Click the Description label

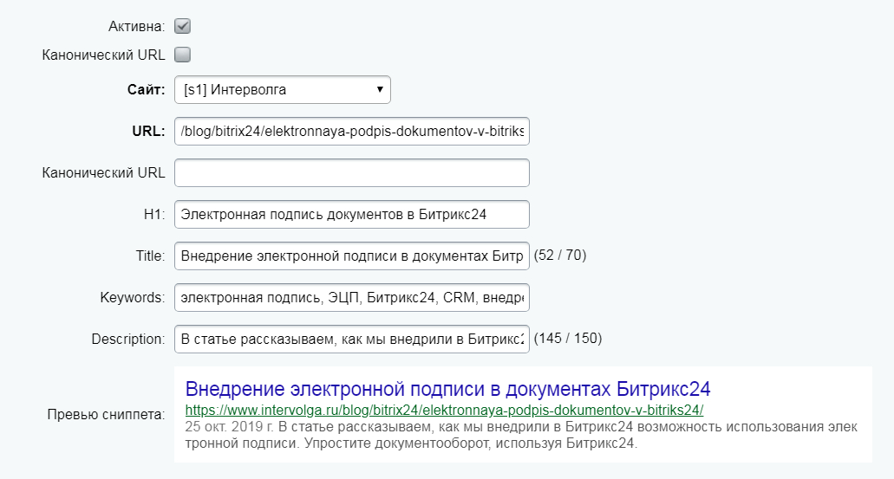128,340
